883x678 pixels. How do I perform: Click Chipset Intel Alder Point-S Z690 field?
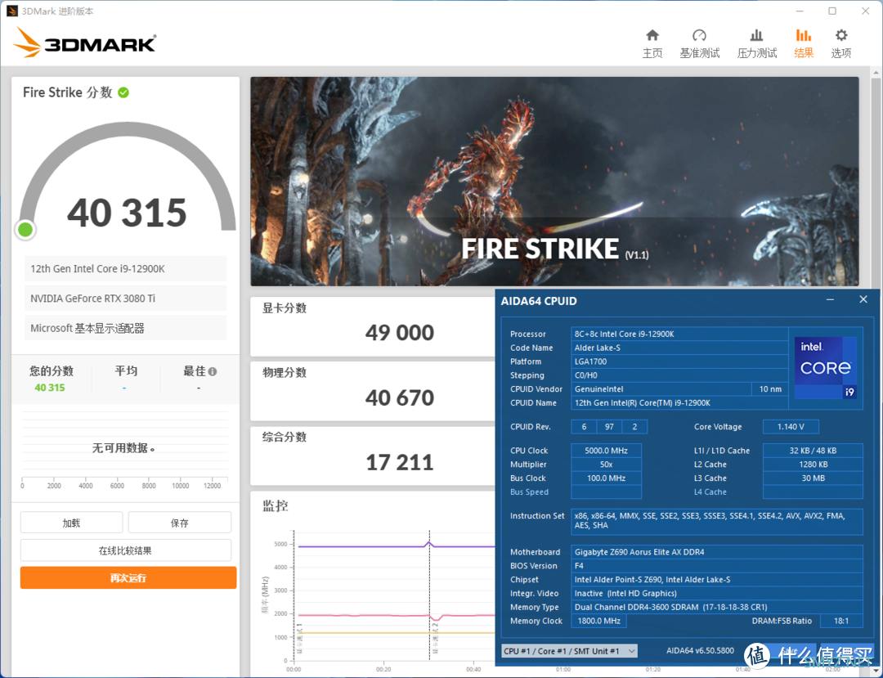coord(716,580)
